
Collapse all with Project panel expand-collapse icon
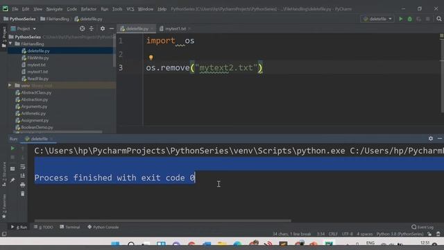[92, 28]
